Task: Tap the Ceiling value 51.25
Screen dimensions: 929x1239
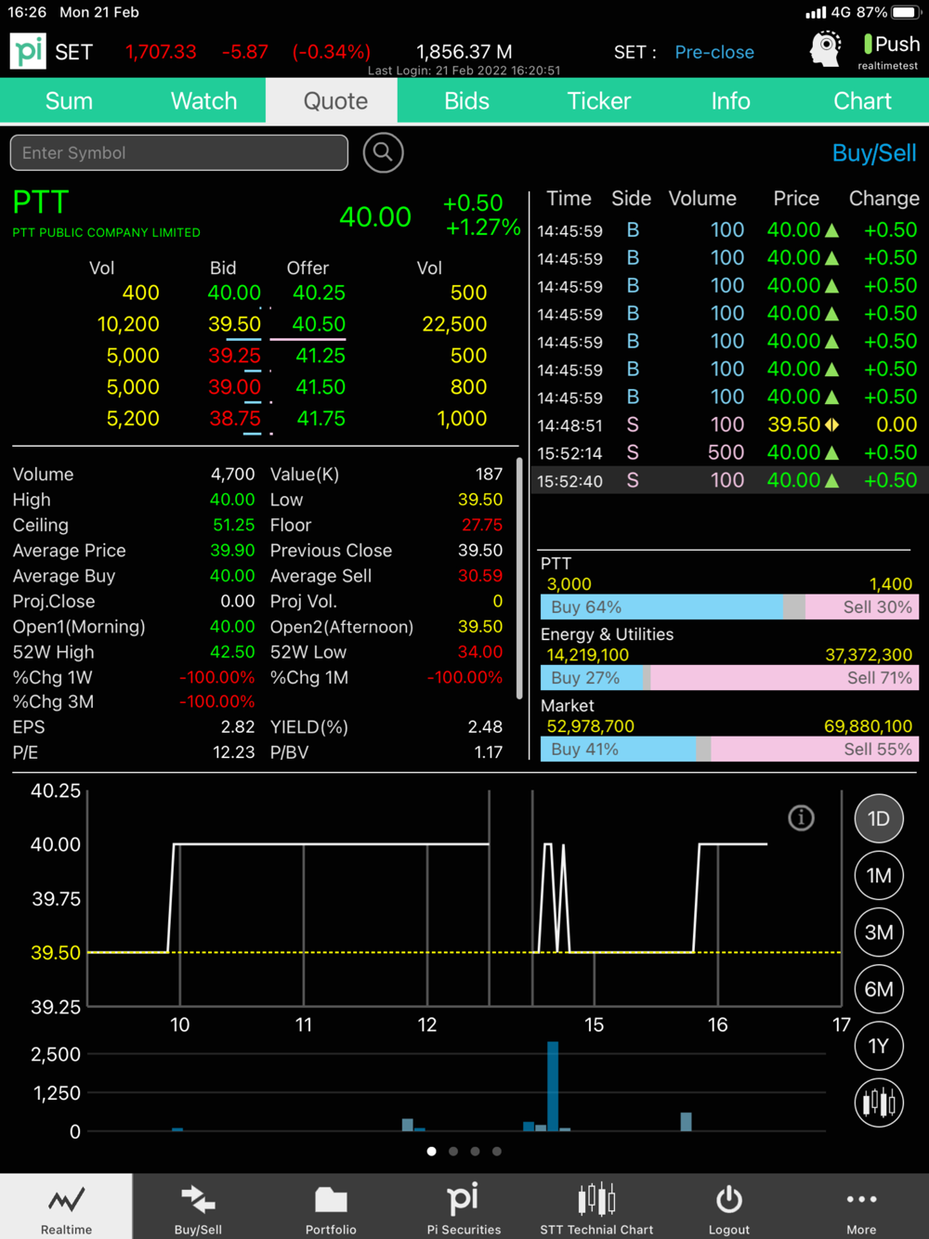Action: tap(233, 526)
